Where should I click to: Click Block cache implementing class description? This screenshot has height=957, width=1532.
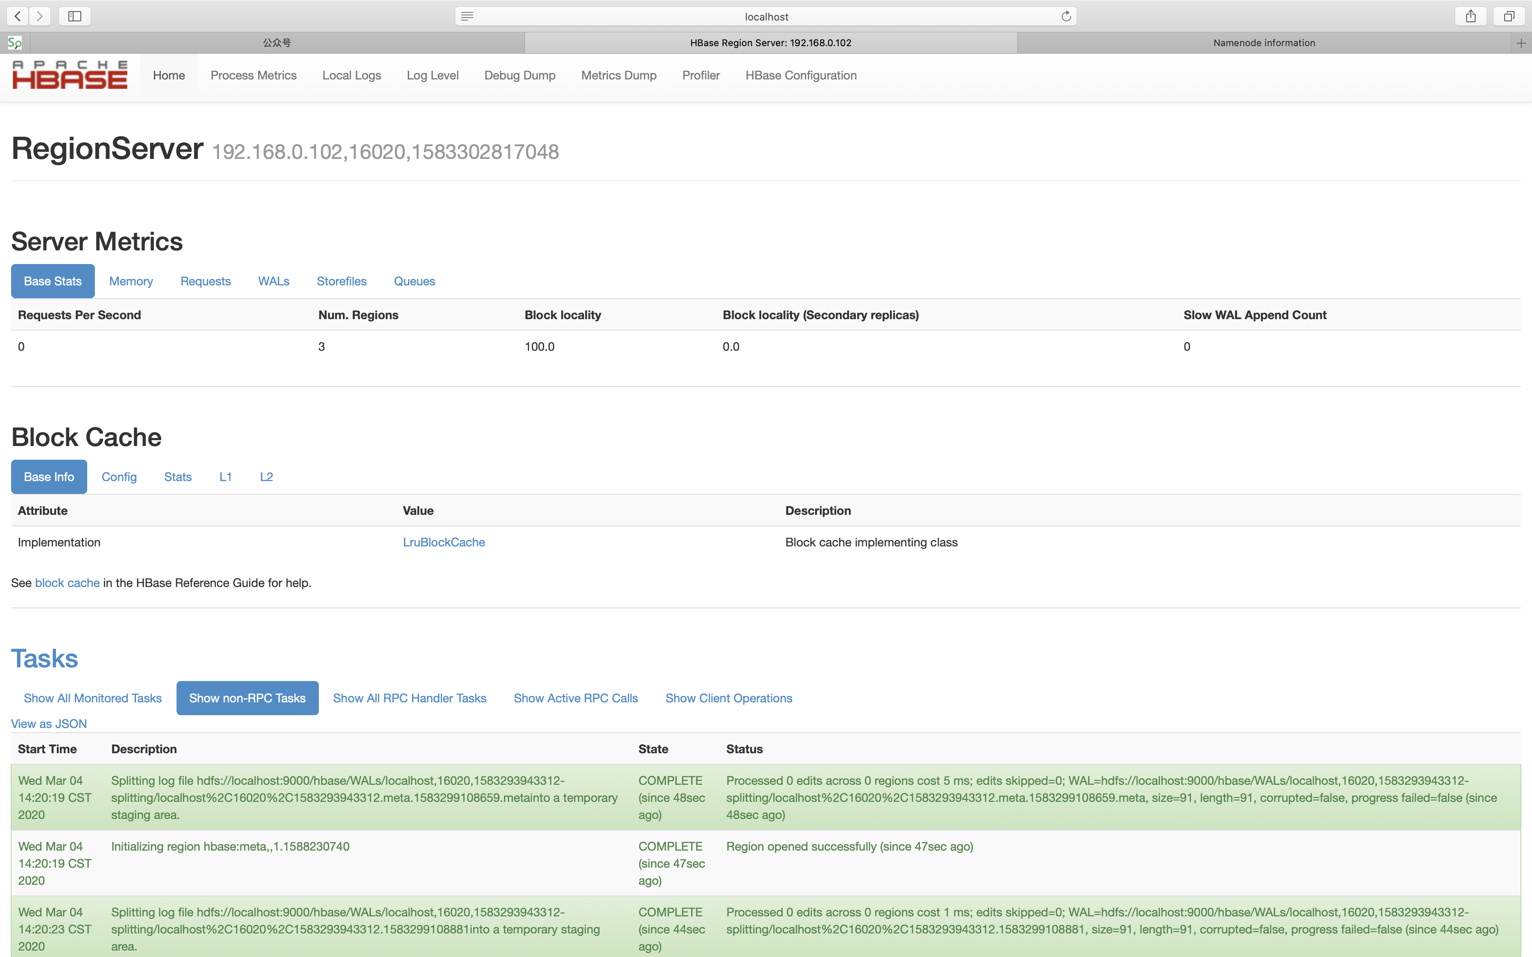pos(871,543)
